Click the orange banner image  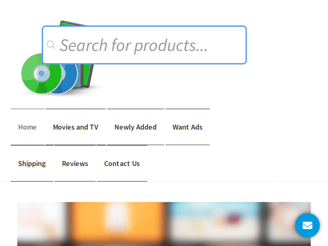118,223
